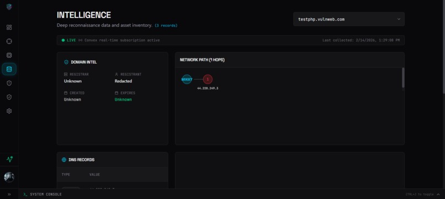
Task: Click the Registrar field icon
Action: pyautogui.click(x=66, y=74)
